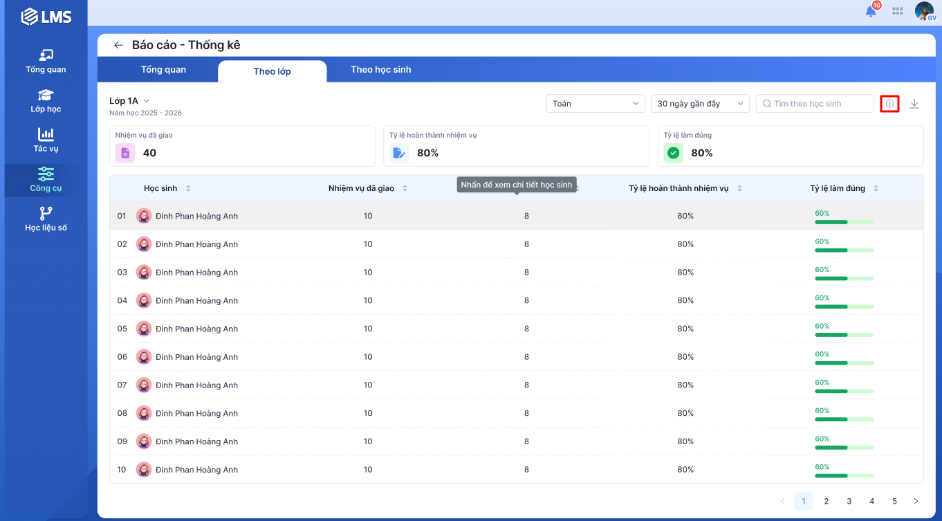
Task: Click the Tìm theo học sinh search field
Action: tap(820, 104)
